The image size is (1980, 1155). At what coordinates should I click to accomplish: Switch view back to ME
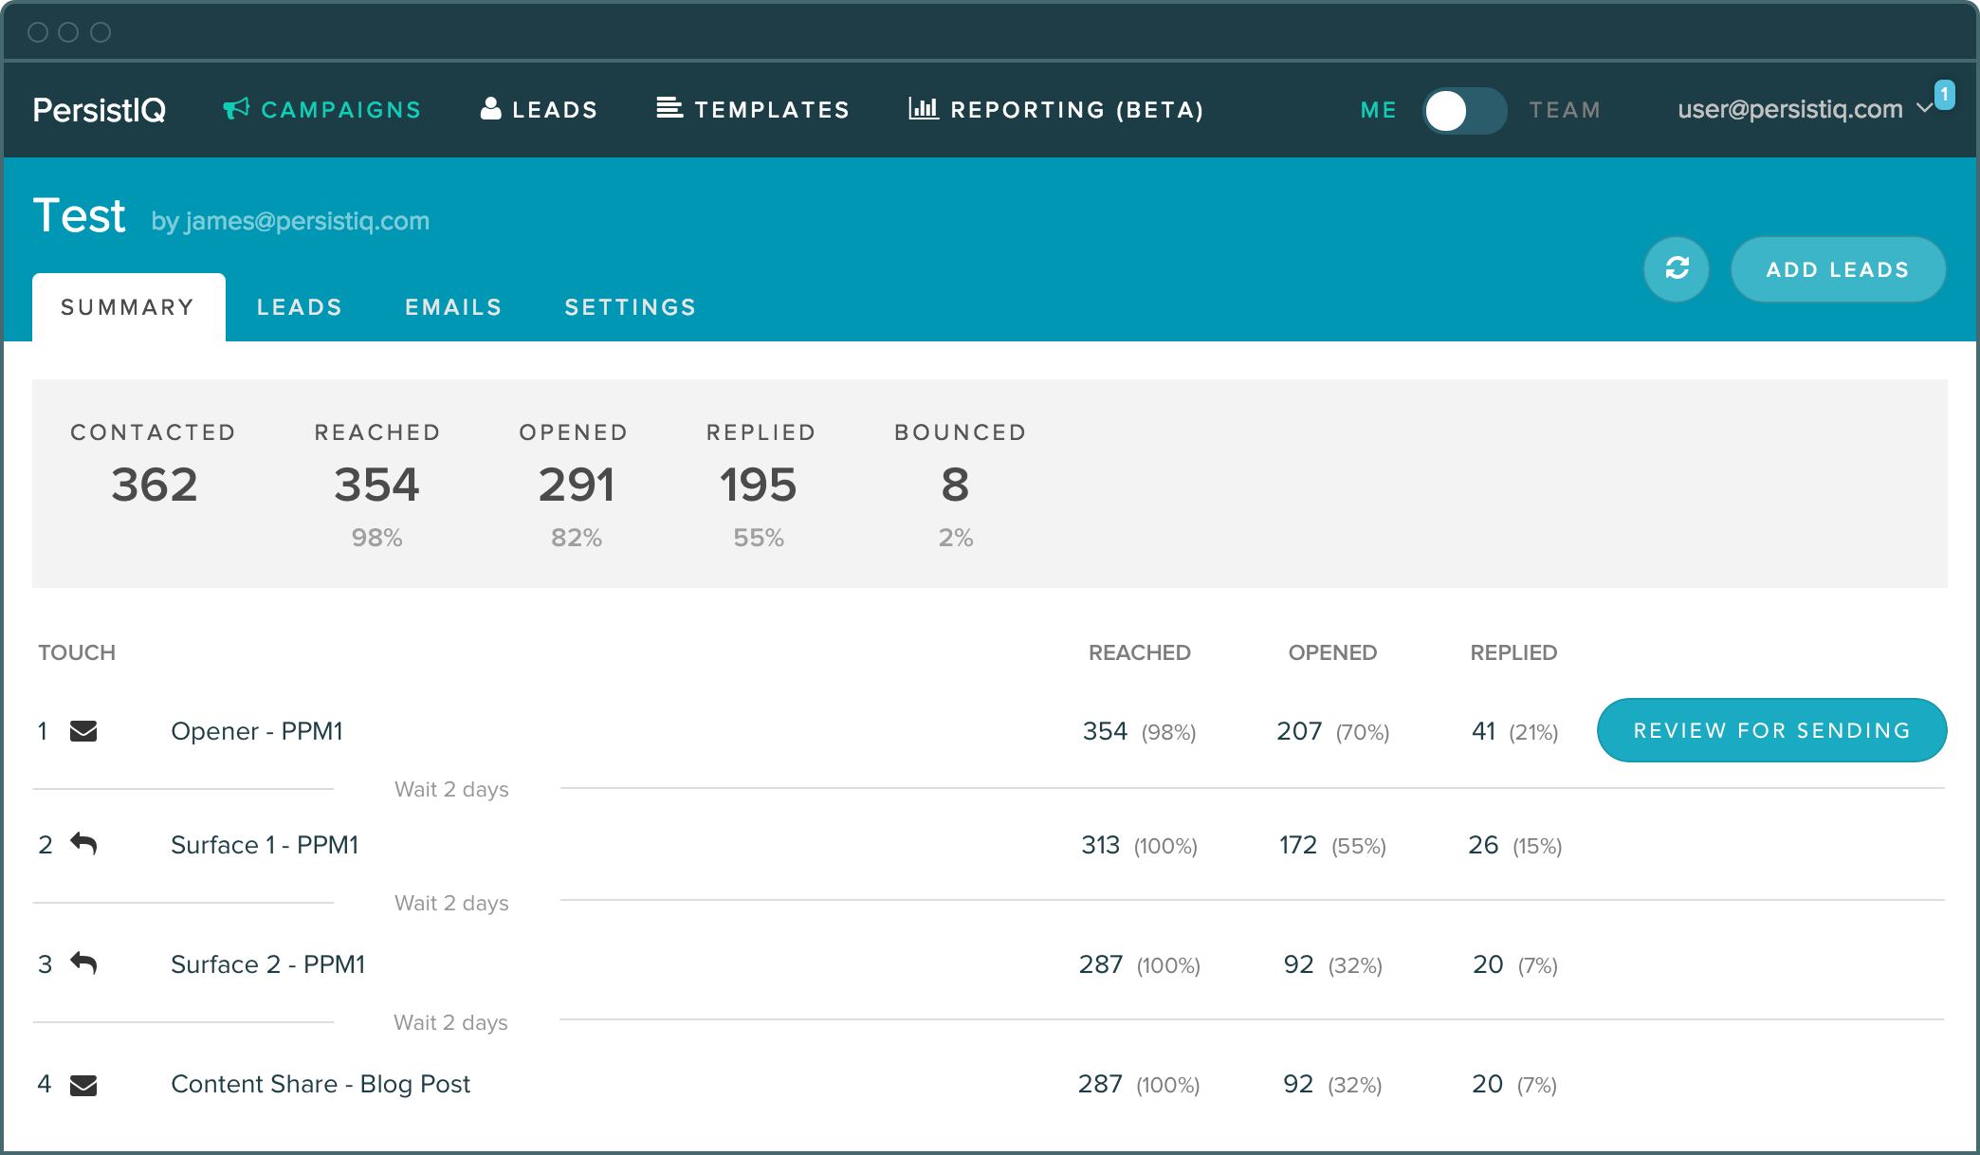tap(1377, 110)
